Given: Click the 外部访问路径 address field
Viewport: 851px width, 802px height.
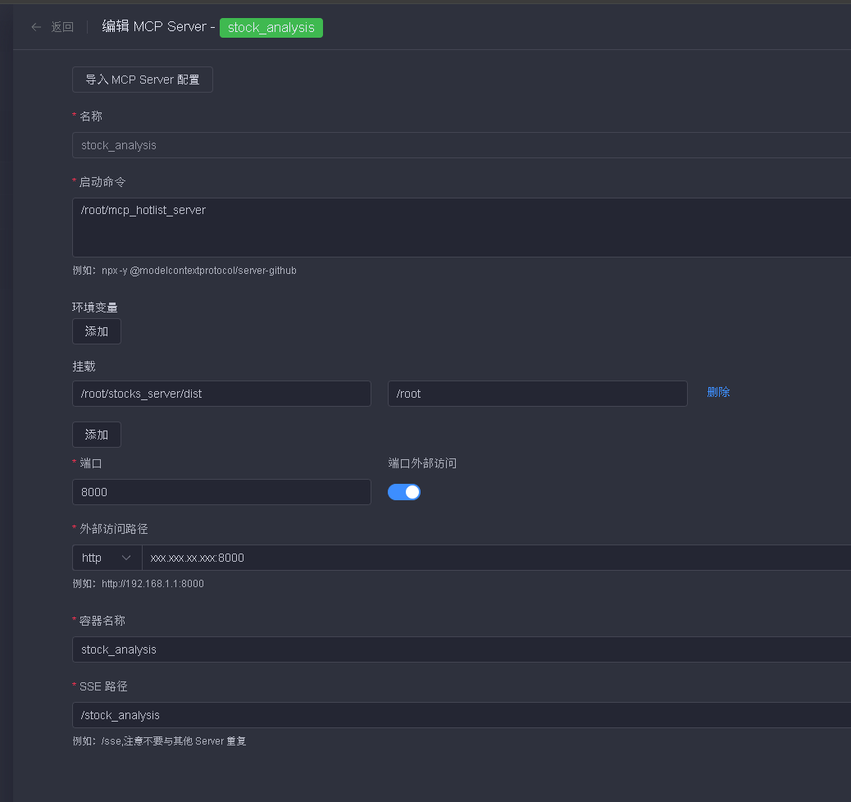Looking at the screenshot, I should pos(492,558).
